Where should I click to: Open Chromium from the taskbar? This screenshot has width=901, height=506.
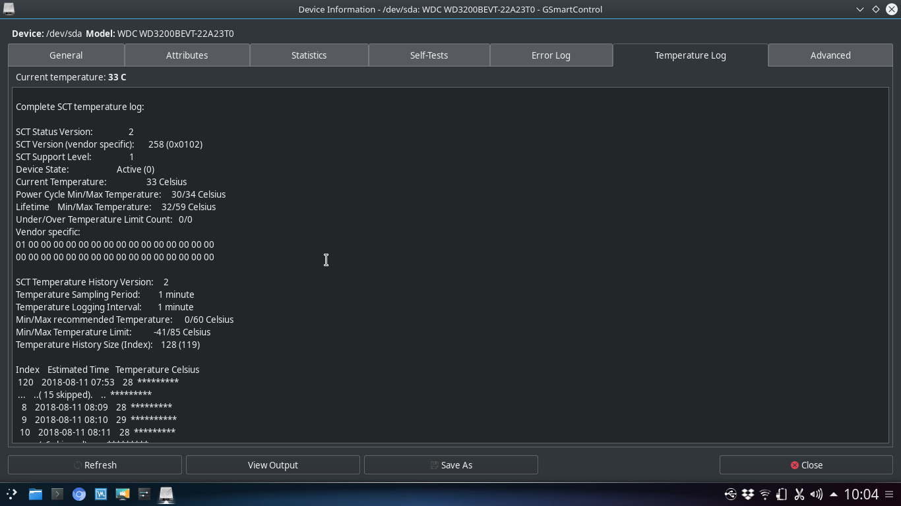point(79,493)
